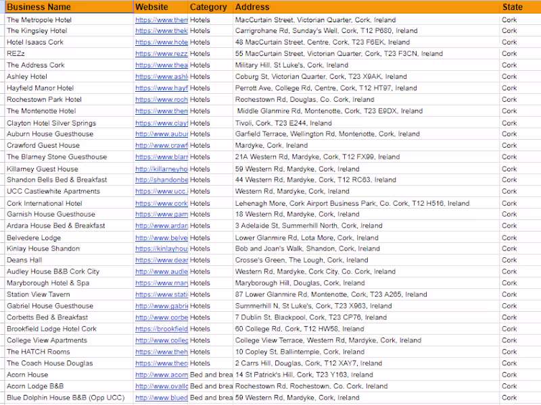Open Kinlay House Shandon website link
This screenshot has height=405, width=541.
[x=162, y=248]
